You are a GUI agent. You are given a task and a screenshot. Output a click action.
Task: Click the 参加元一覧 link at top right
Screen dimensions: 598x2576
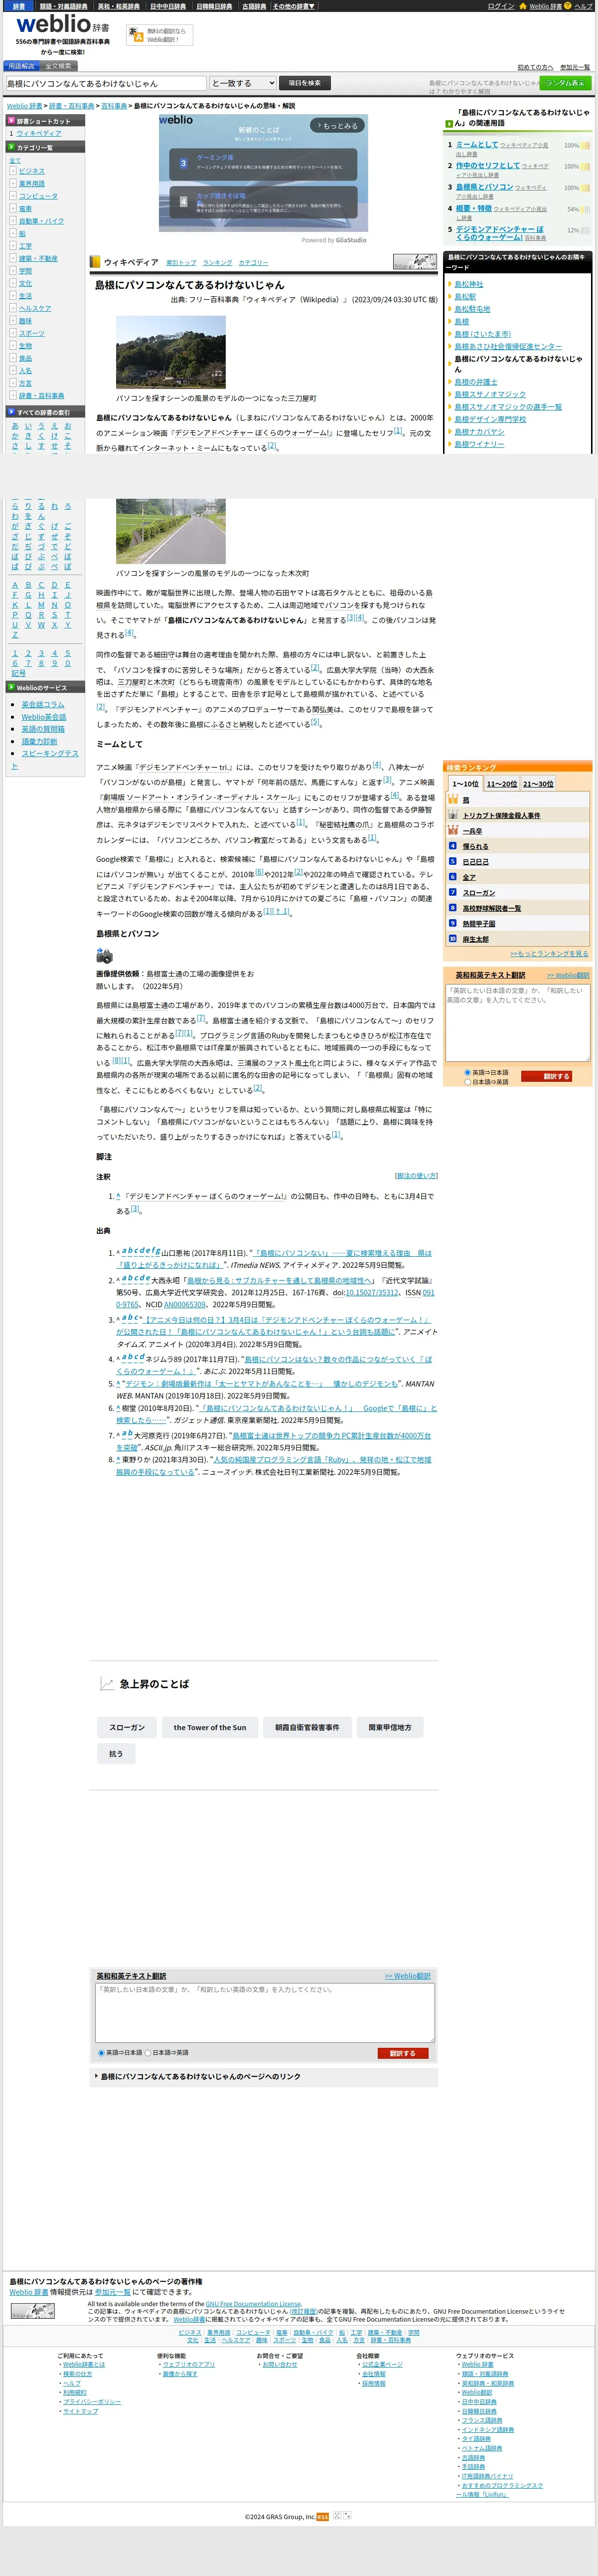tap(575, 67)
